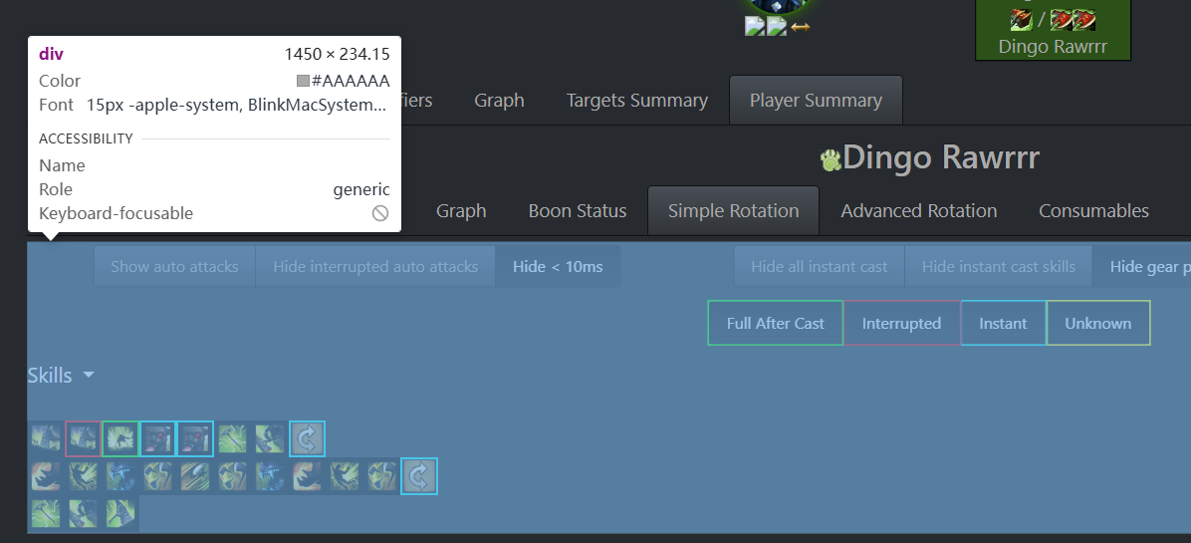1191x543 pixels.
Task: Toggle Hide all instant cast
Action: [x=819, y=266]
